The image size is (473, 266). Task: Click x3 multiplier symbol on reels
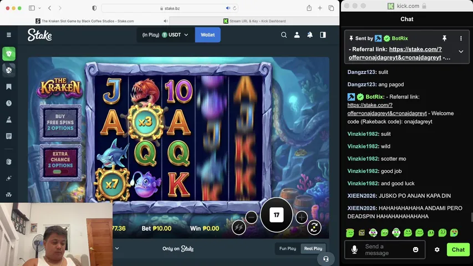click(146, 121)
